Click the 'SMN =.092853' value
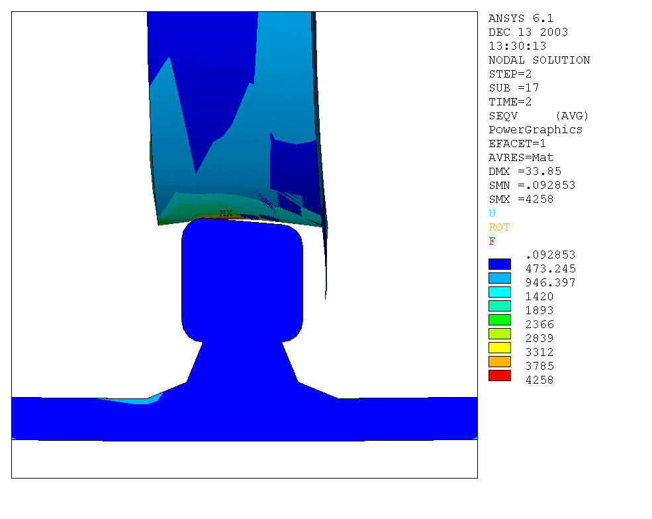This screenshot has height=519, width=652. coord(532,186)
